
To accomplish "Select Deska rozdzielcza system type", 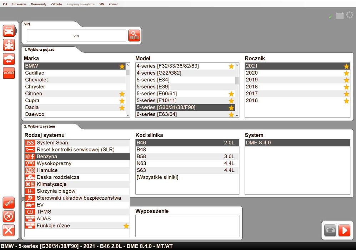I will tap(77, 177).
